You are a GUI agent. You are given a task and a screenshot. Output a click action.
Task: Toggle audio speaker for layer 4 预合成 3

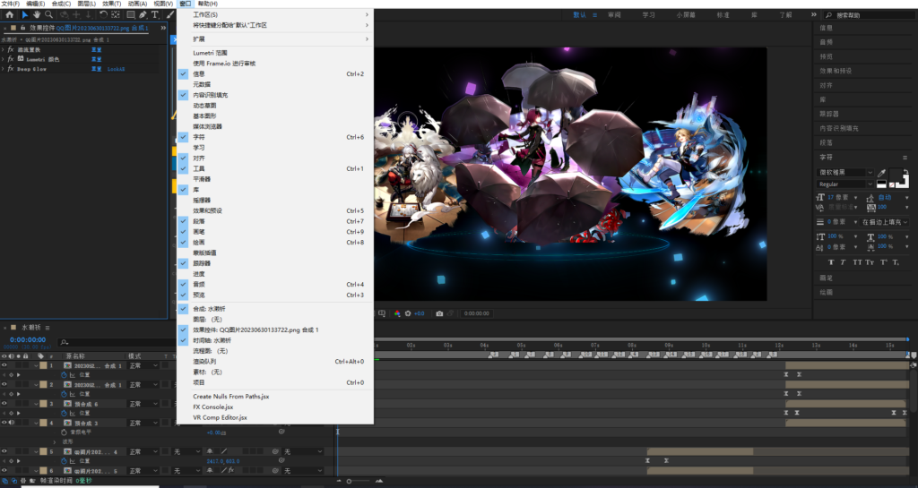coord(11,423)
